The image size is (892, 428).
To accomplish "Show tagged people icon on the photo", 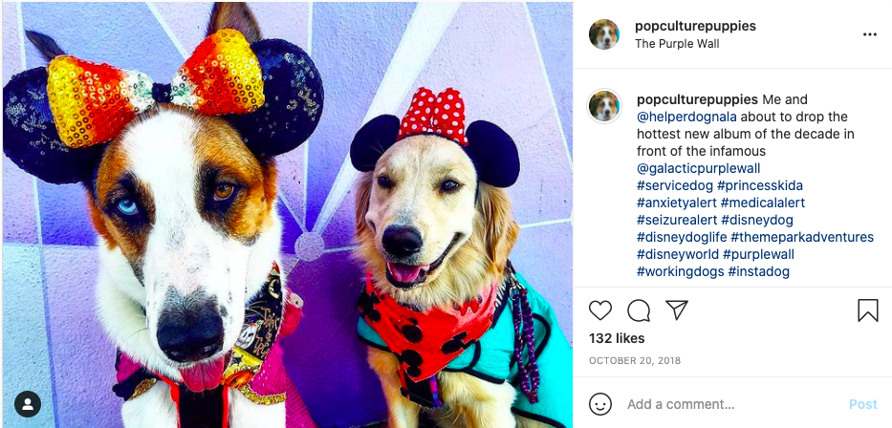I will 28,404.
